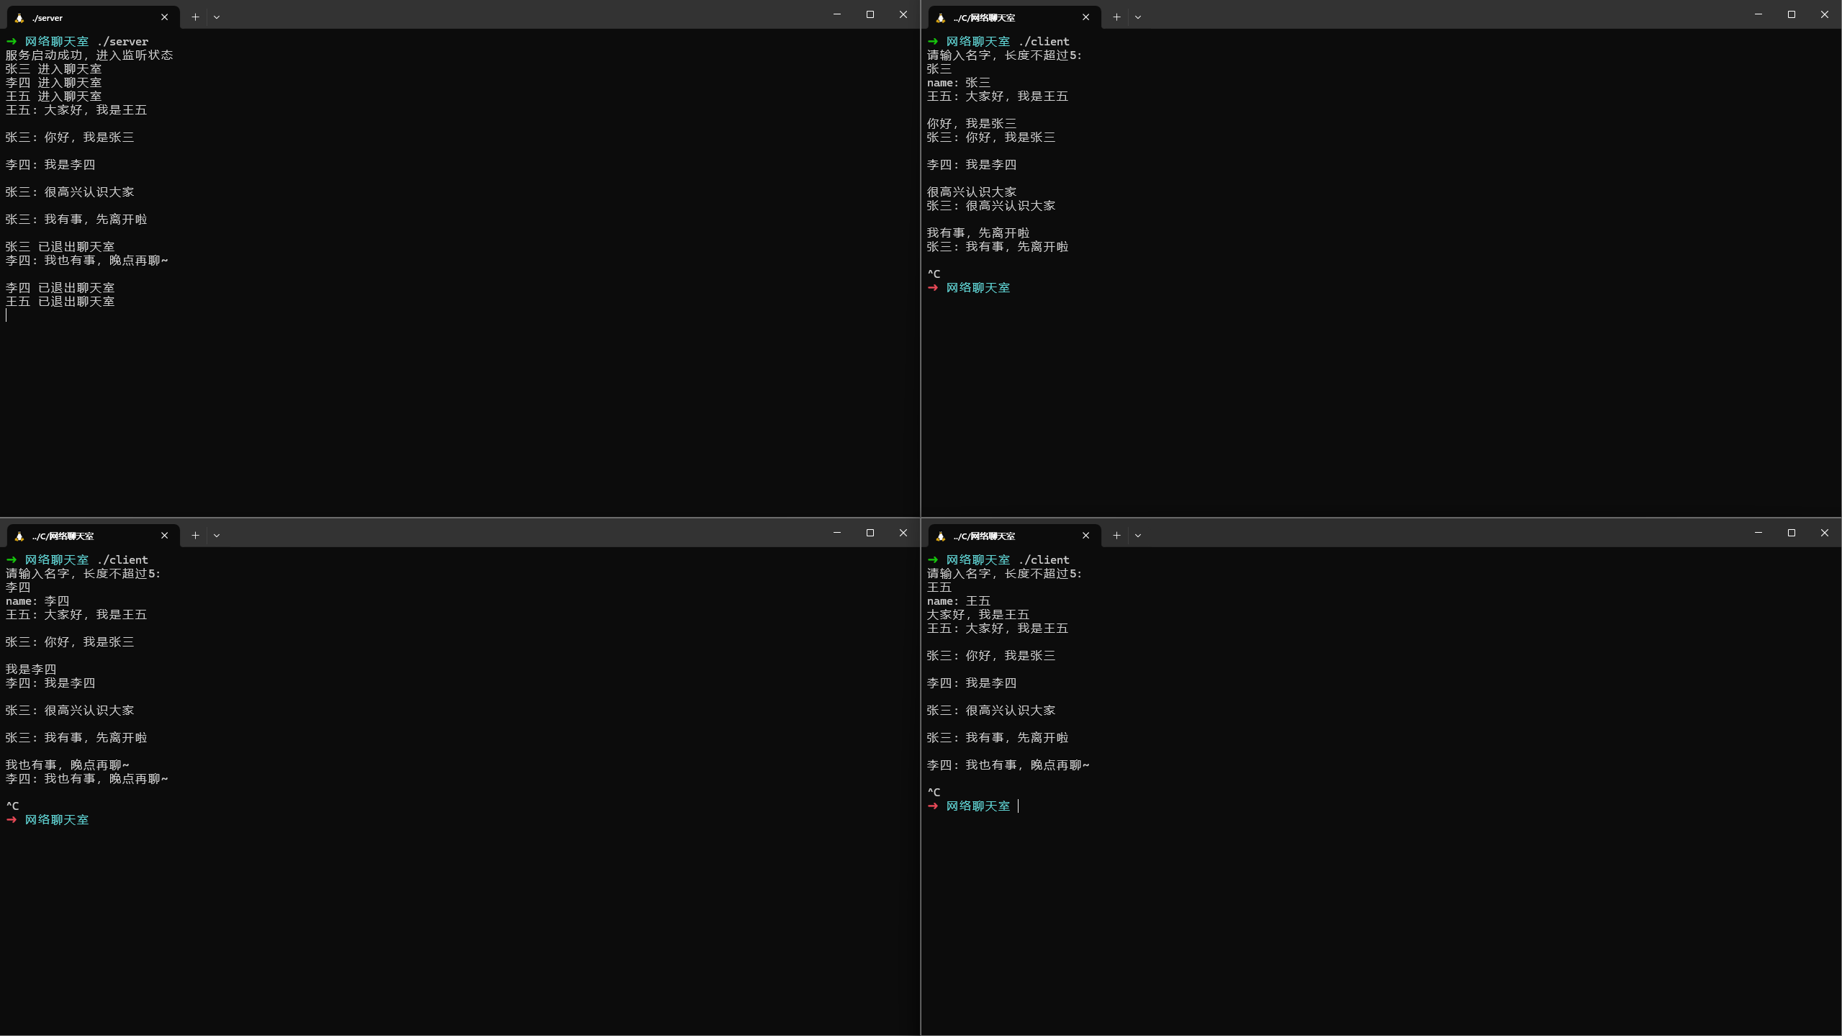1842x1036 pixels.
Task: Close the 李四 client terminal window
Action: coord(903,533)
